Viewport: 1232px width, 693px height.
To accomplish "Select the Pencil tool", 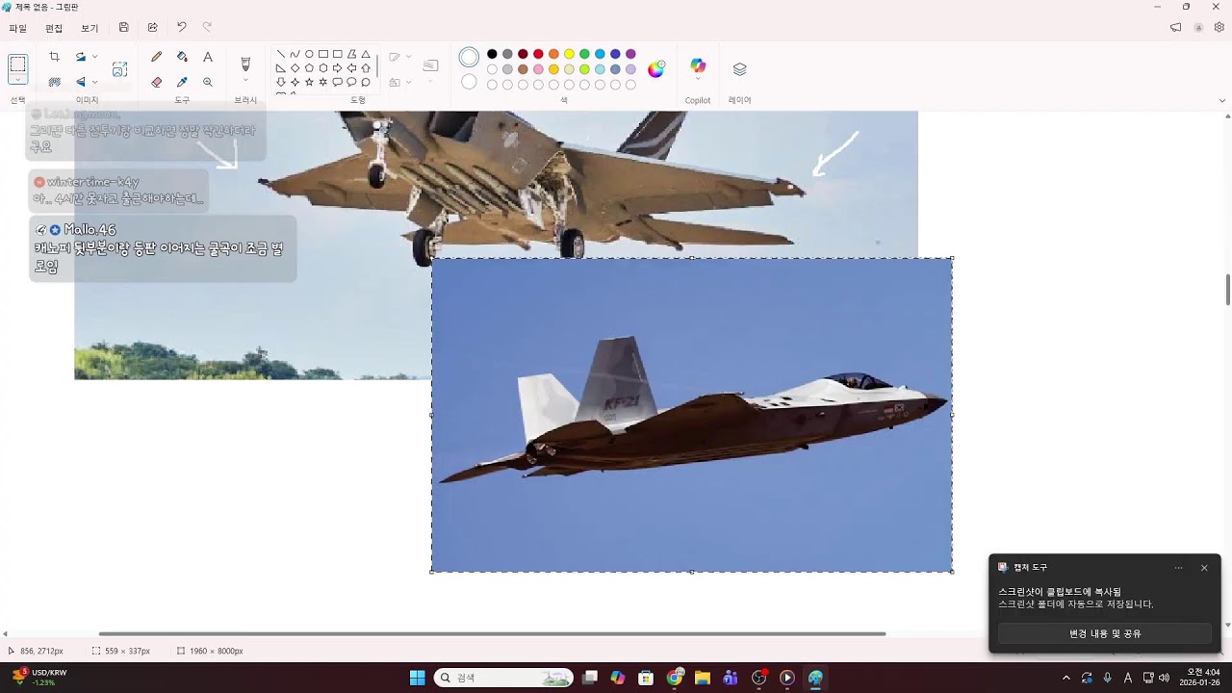I will click(157, 57).
